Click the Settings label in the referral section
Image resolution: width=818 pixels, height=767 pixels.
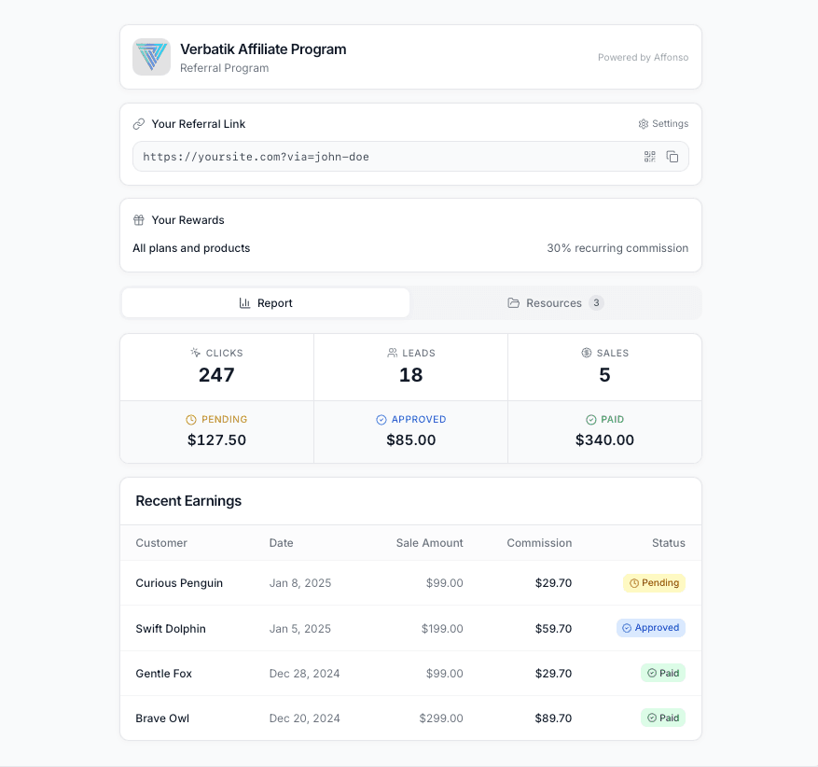tap(672, 123)
